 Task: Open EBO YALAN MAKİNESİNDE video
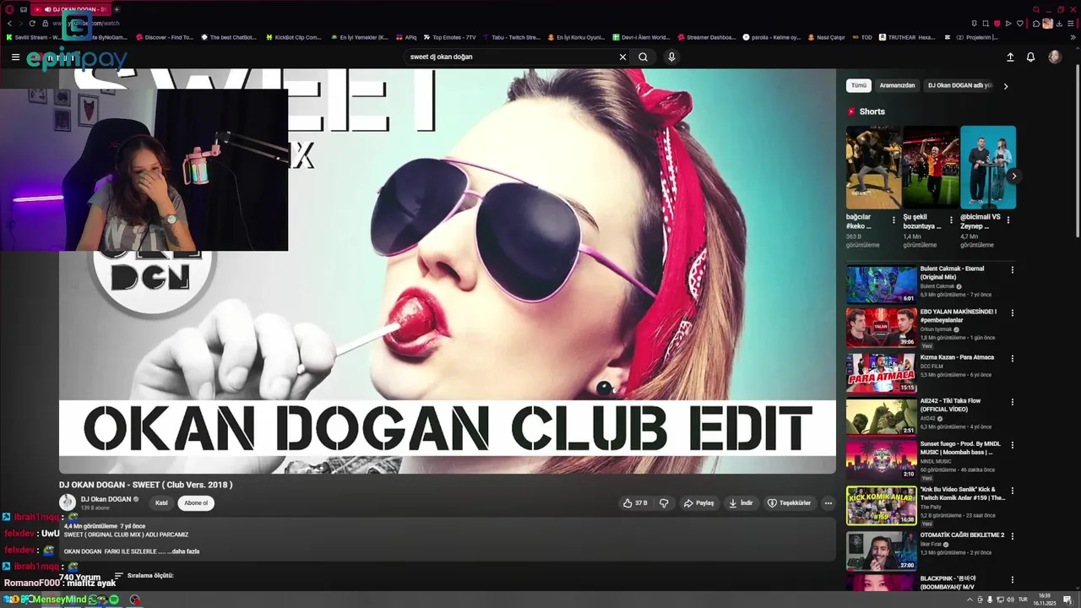[881, 327]
